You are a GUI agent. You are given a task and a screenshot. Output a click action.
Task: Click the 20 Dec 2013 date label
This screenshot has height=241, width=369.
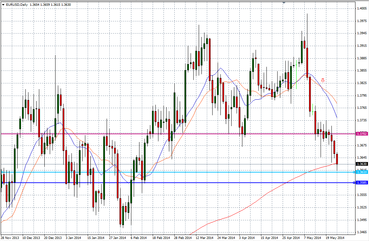click(x=53, y=238)
